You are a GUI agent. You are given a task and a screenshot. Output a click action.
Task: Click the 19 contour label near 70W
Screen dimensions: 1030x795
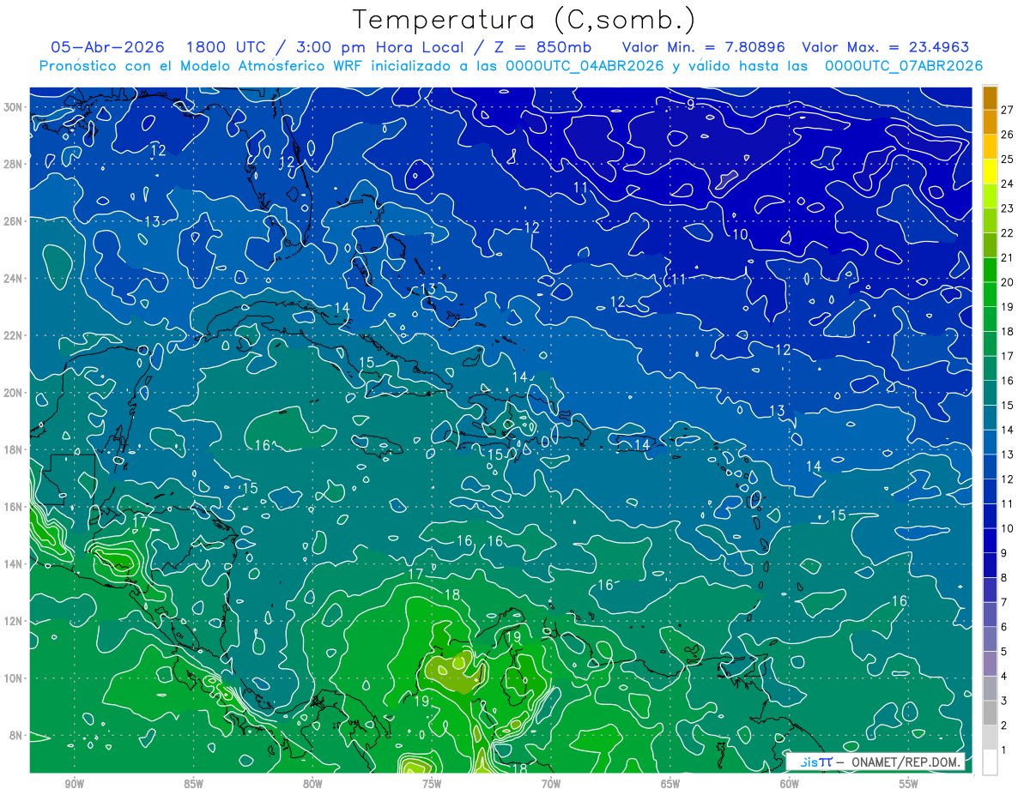[x=513, y=637]
